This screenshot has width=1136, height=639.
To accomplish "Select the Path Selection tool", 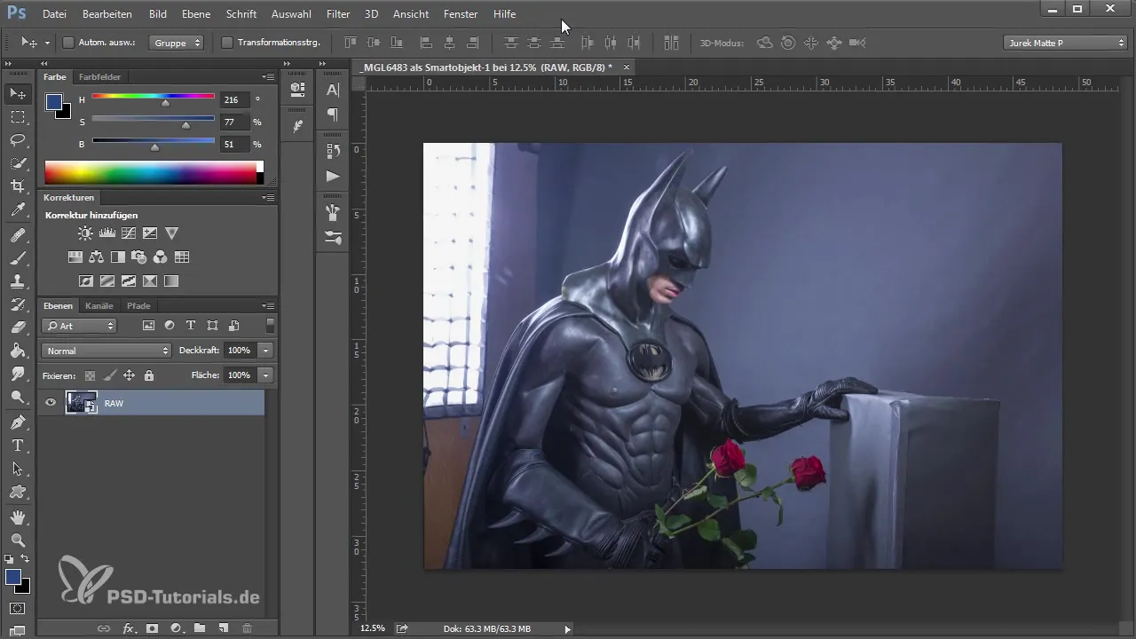I will 18,469.
